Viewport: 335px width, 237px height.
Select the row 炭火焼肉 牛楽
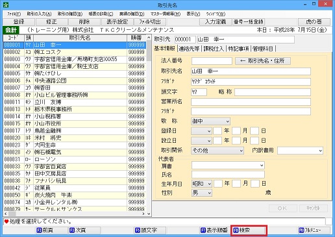click(75, 195)
